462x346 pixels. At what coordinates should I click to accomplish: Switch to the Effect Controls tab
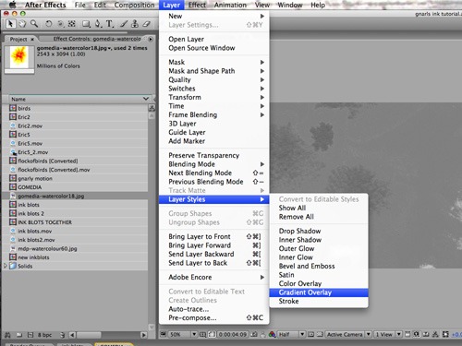(x=97, y=39)
